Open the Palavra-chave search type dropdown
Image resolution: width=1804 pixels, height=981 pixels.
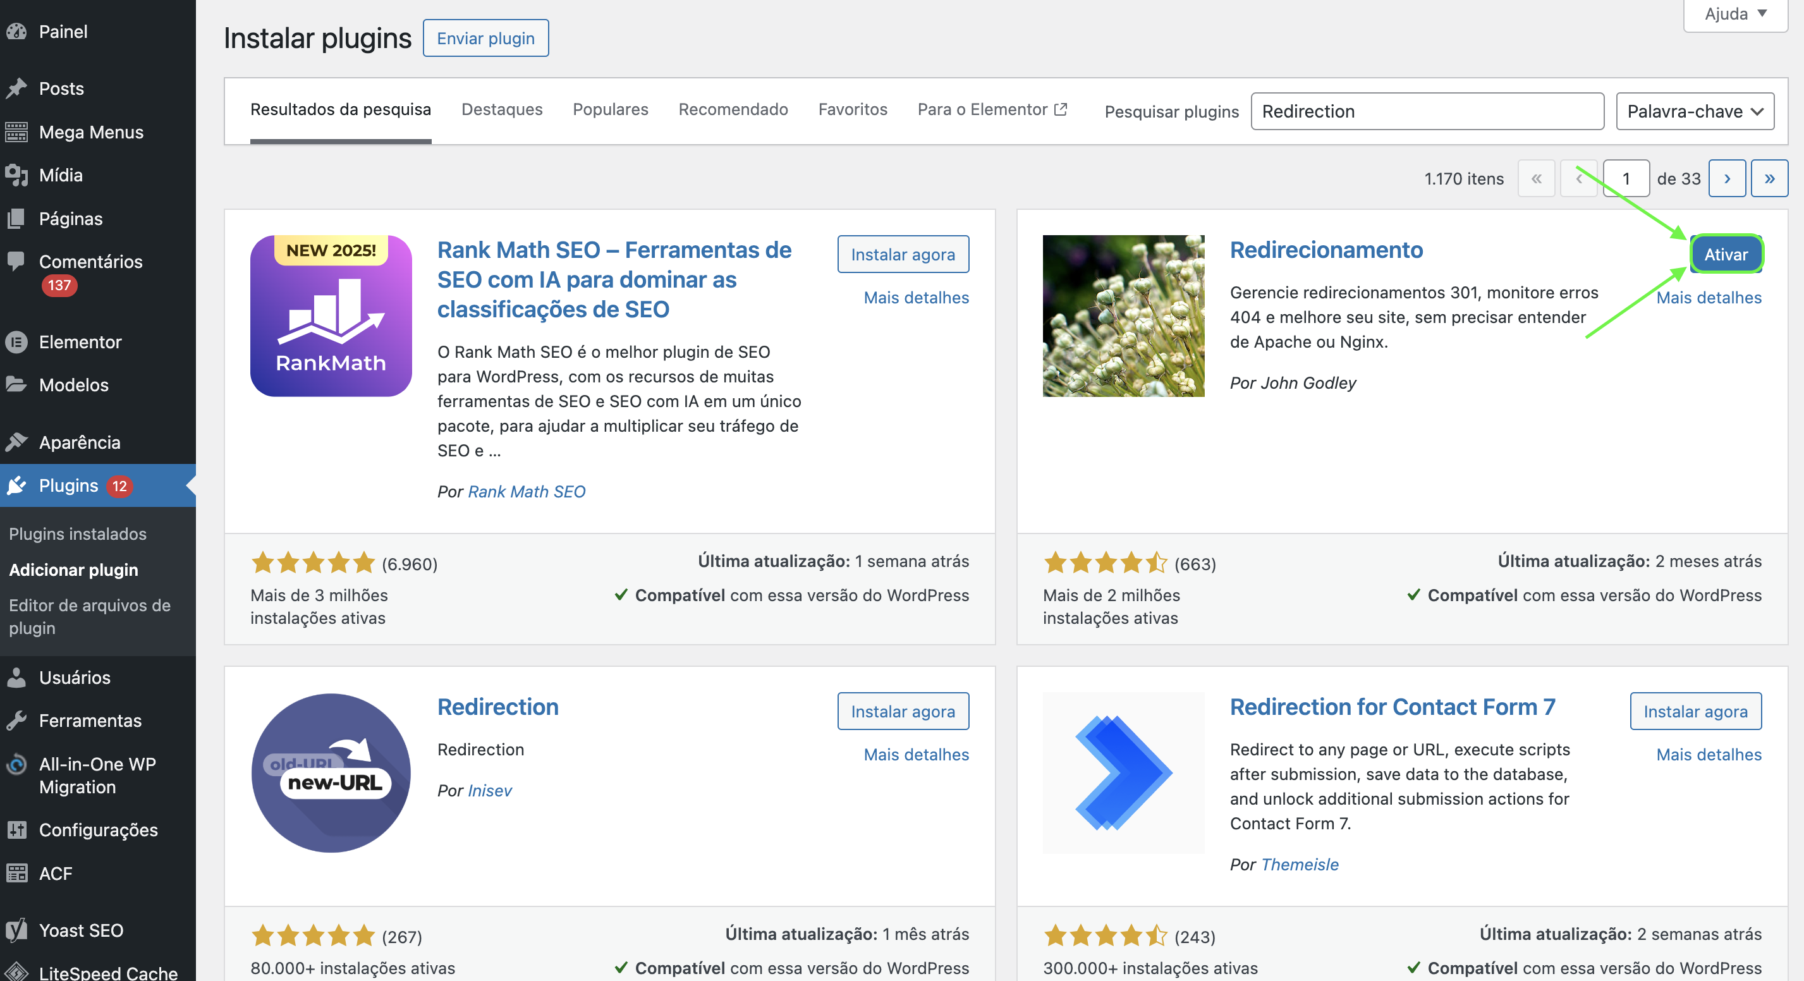click(1695, 111)
